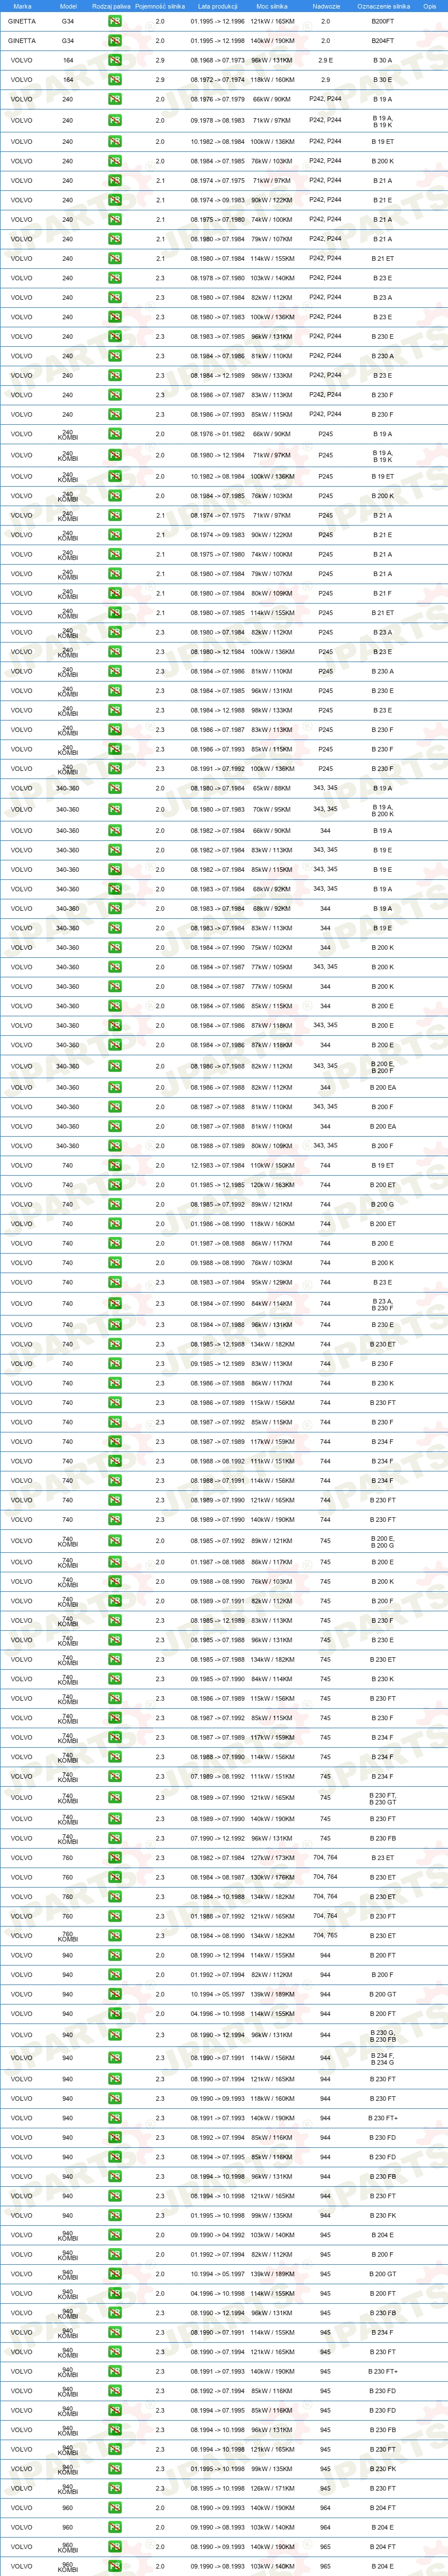Click fuel icon in 740 Kombi B 230 FT, B 230 GT row
Viewport: 448px width, 2576px height.
[115, 1798]
